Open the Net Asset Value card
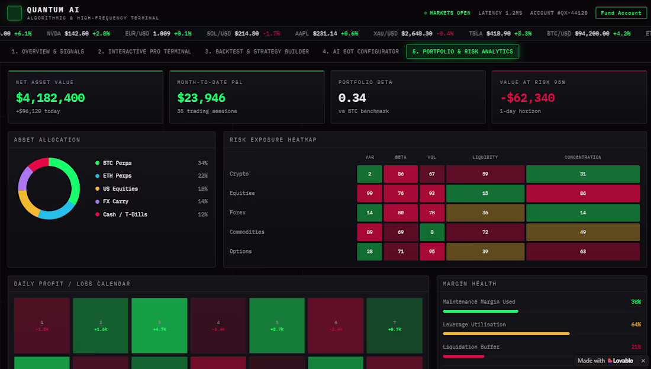 click(x=86, y=97)
